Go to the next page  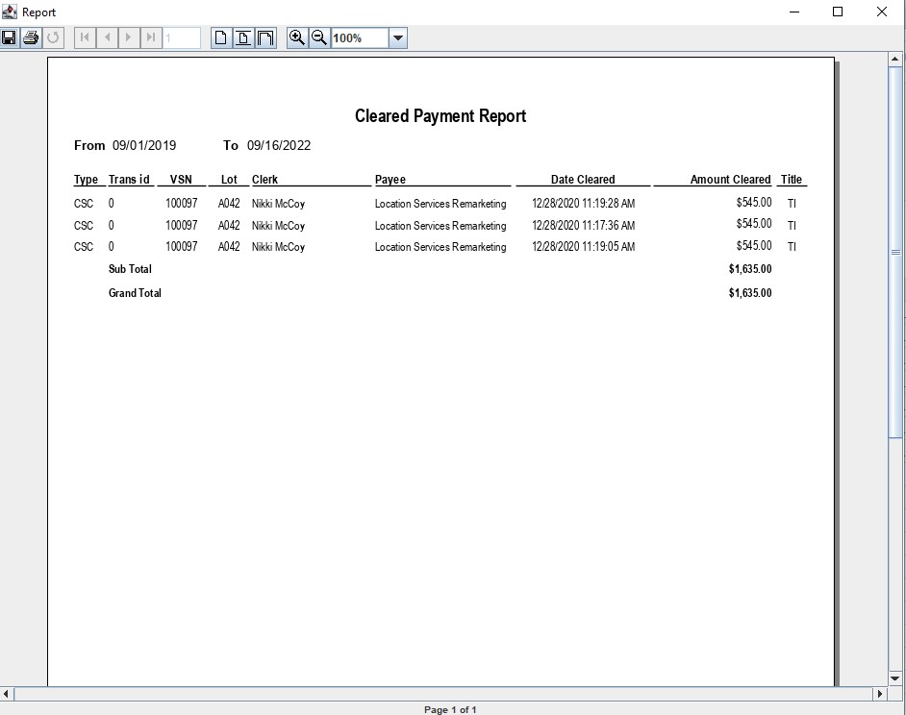[x=129, y=38]
